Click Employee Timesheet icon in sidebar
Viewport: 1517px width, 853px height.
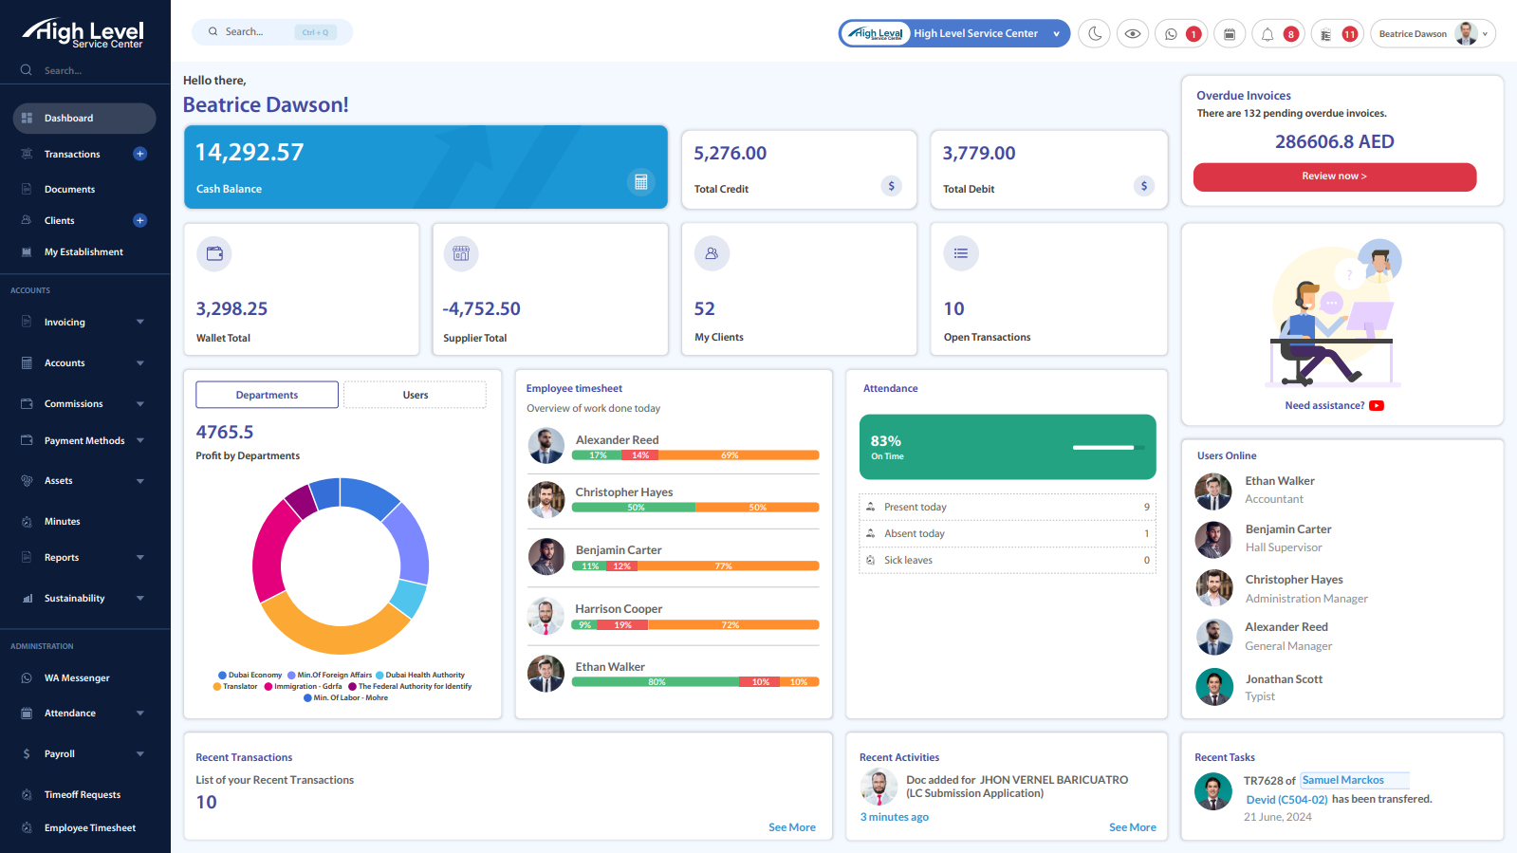[27, 828]
